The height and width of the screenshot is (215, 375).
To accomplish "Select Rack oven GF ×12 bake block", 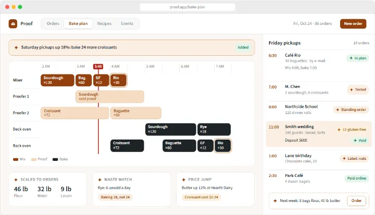I will click(x=205, y=146).
